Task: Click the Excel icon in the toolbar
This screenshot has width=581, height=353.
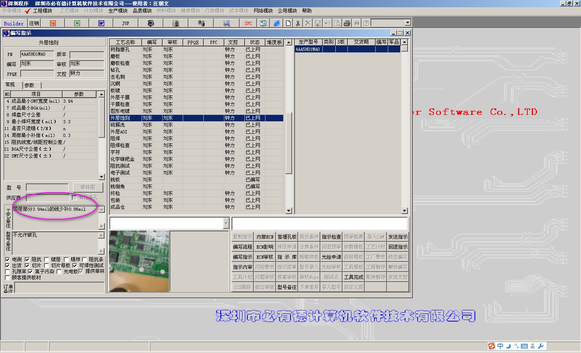Action: 77,23
